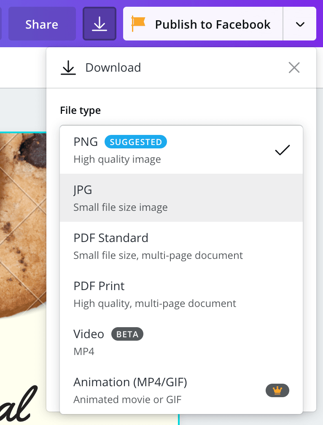Close the Download panel
Screen dimensions: 323x425
[294, 67]
